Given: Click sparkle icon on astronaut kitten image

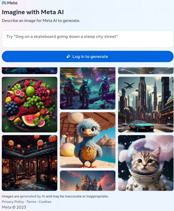Looking at the screenshot, I should (123, 186).
